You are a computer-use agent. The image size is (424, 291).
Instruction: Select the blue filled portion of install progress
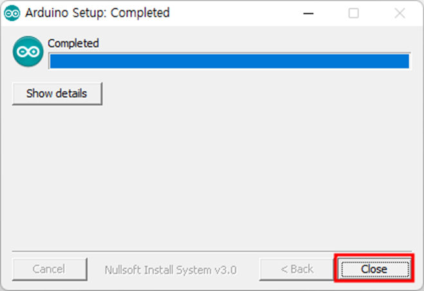230,61
